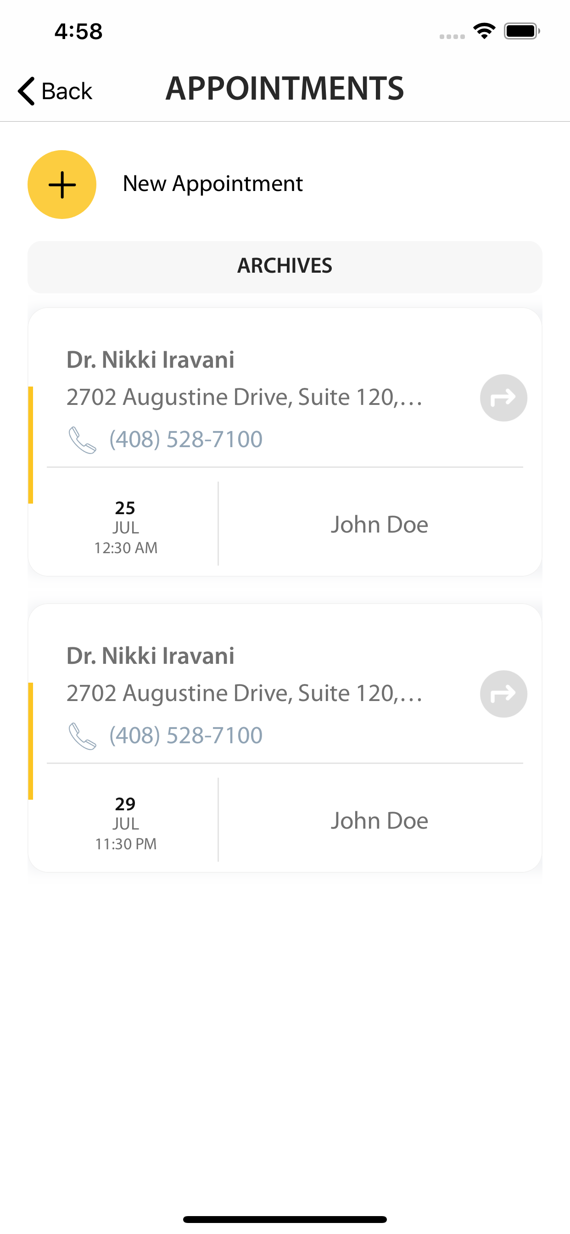Viewport: 570px width, 1234px height.
Task: Tap the battery status icon
Action: pyautogui.click(x=521, y=31)
